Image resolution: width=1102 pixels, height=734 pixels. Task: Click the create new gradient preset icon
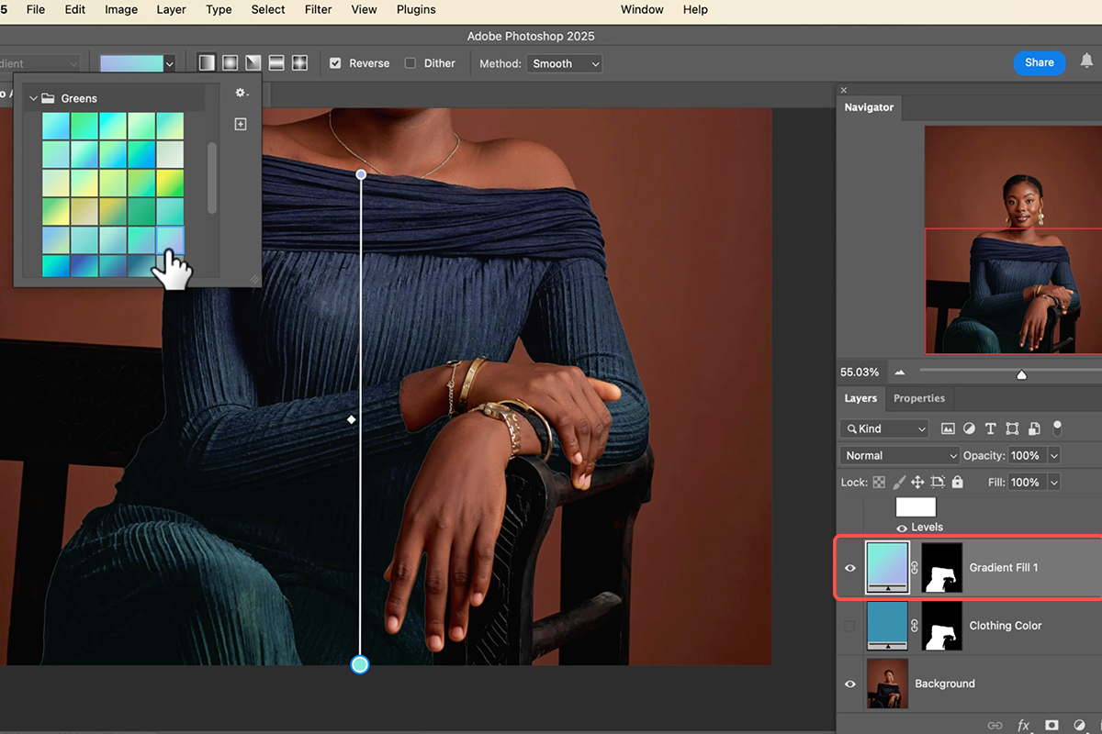(241, 124)
